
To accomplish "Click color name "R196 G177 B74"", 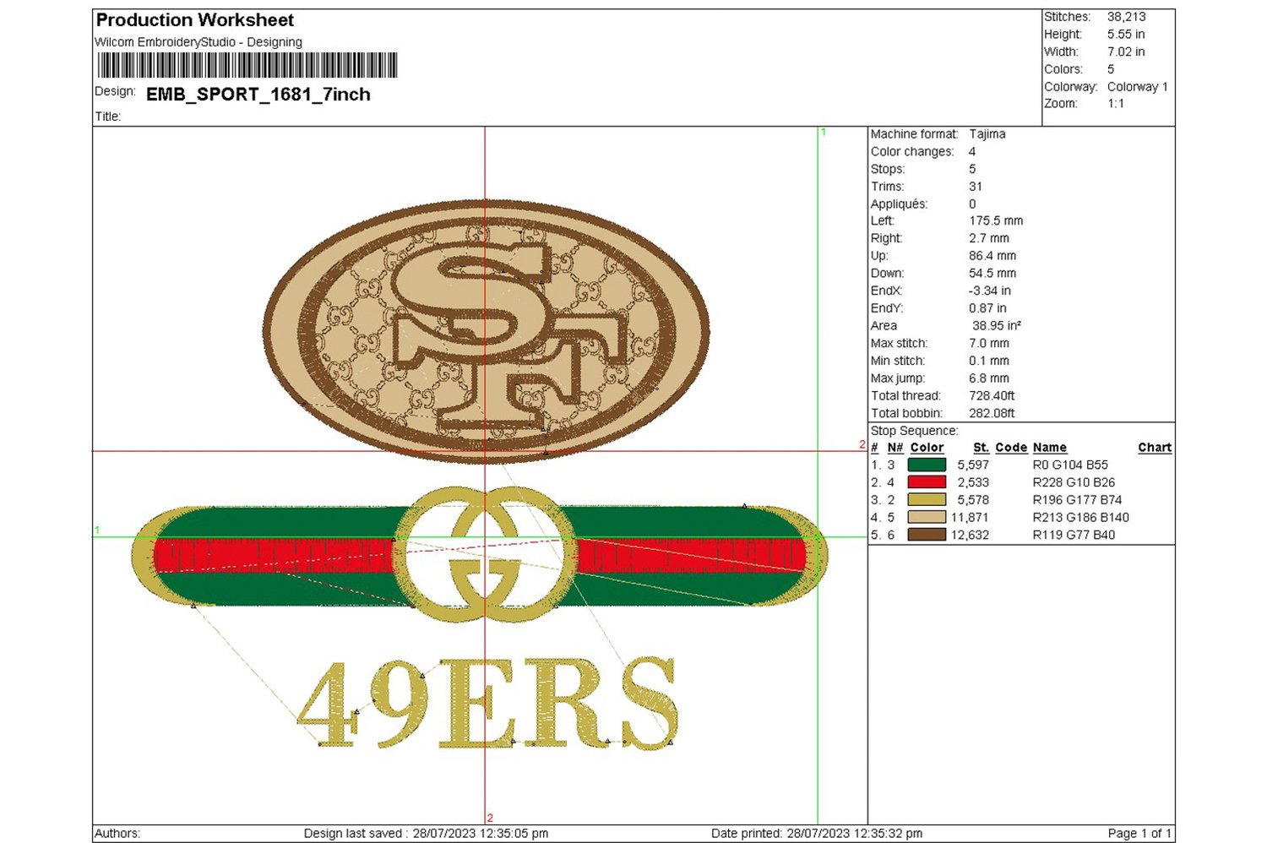I will (1077, 500).
